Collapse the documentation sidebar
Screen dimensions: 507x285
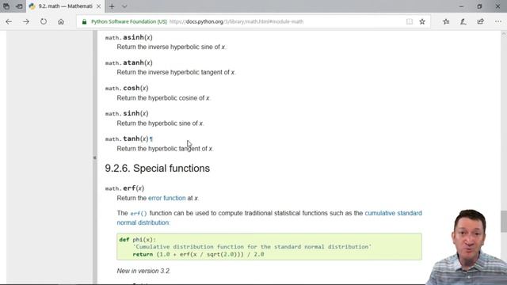[x=95, y=158]
